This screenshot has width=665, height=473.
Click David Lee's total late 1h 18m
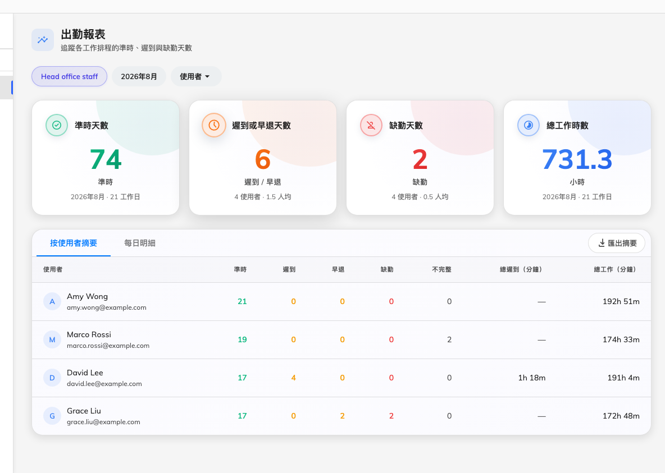[x=532, y=378]
